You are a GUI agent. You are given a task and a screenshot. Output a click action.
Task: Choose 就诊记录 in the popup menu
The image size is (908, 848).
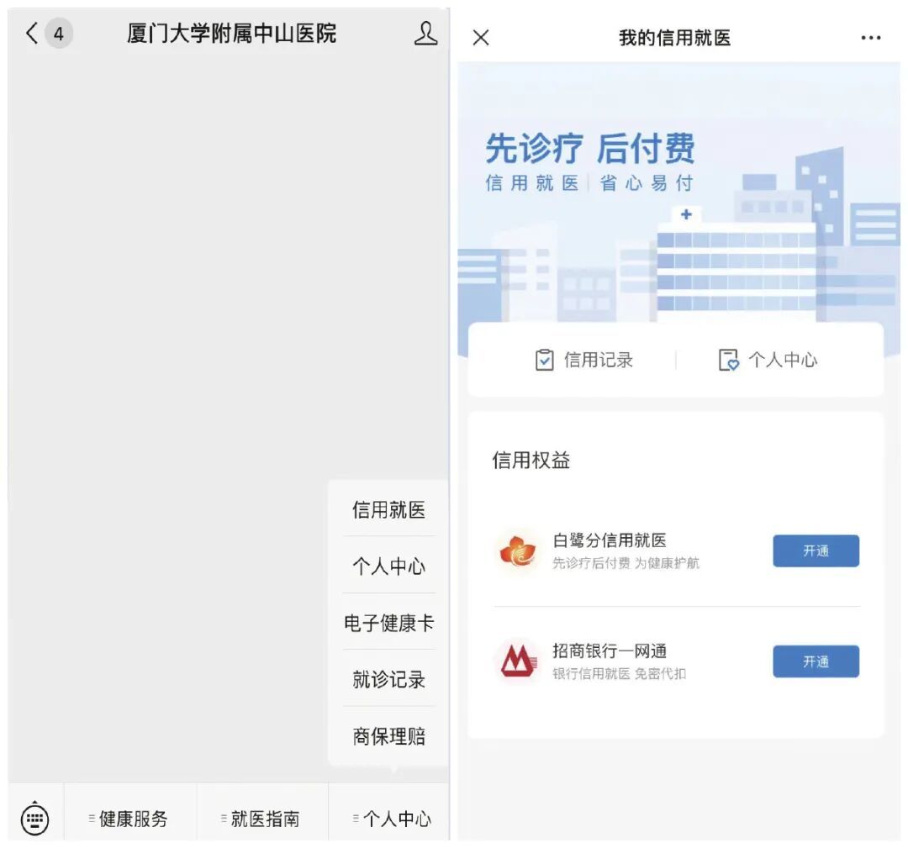click(388, 679)
